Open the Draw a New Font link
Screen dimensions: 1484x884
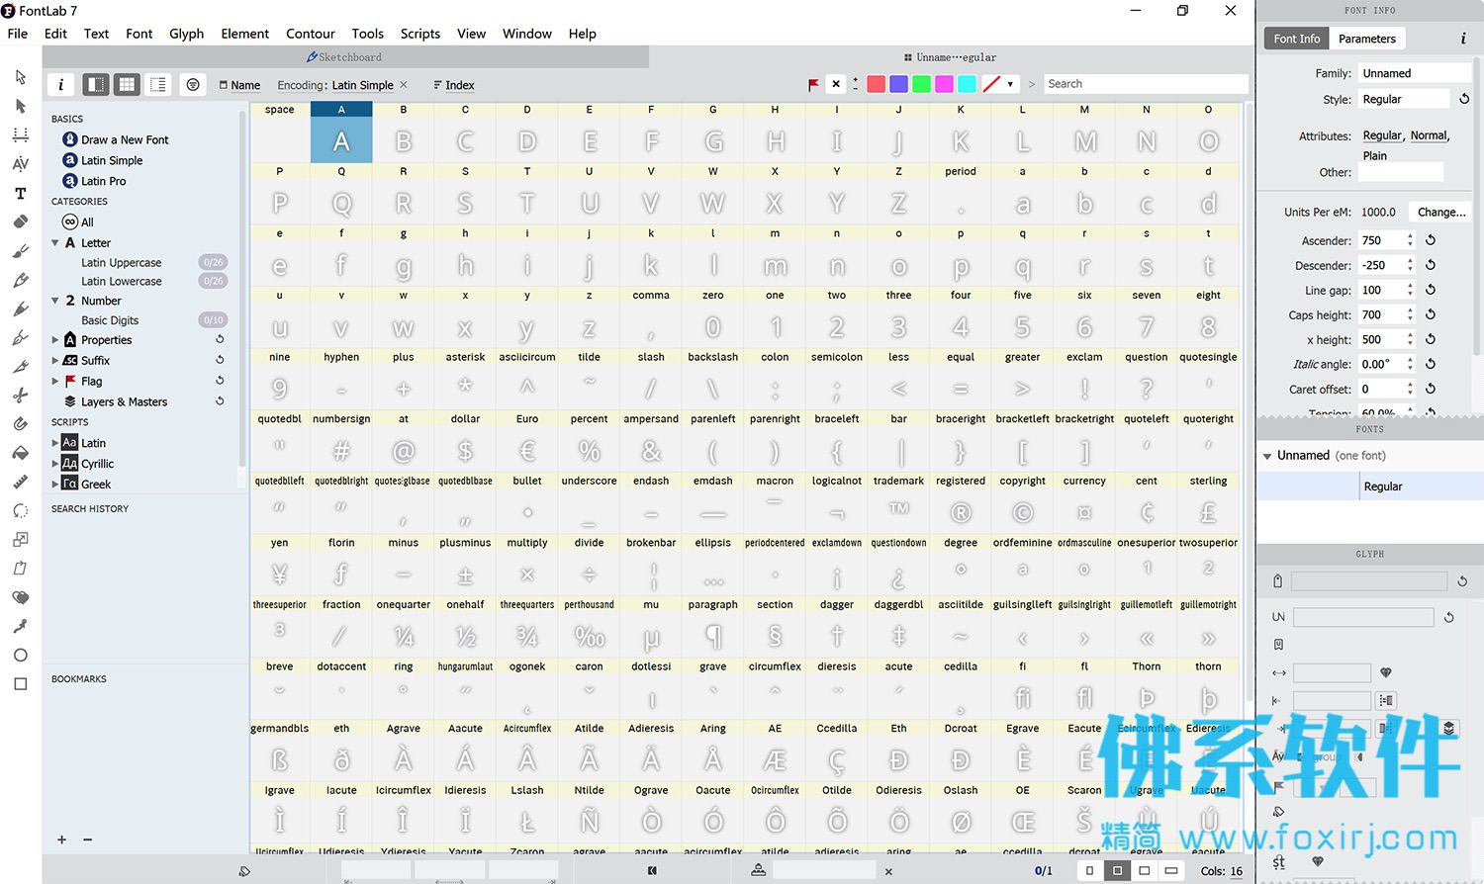pos(125,139)
